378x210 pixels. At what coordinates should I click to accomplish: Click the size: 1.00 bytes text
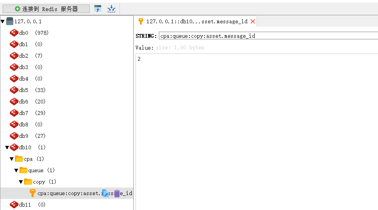click(x=180, y=47)
